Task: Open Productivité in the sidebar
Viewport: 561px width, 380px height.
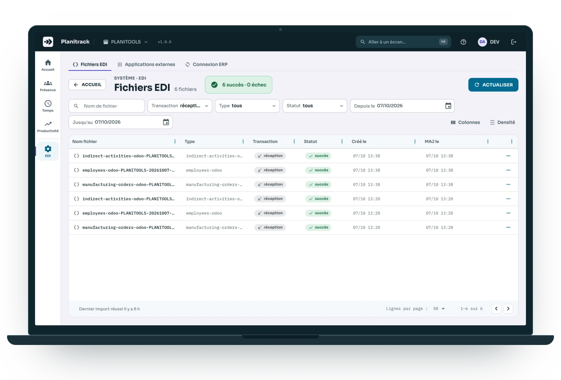Action: click(48, 127)
